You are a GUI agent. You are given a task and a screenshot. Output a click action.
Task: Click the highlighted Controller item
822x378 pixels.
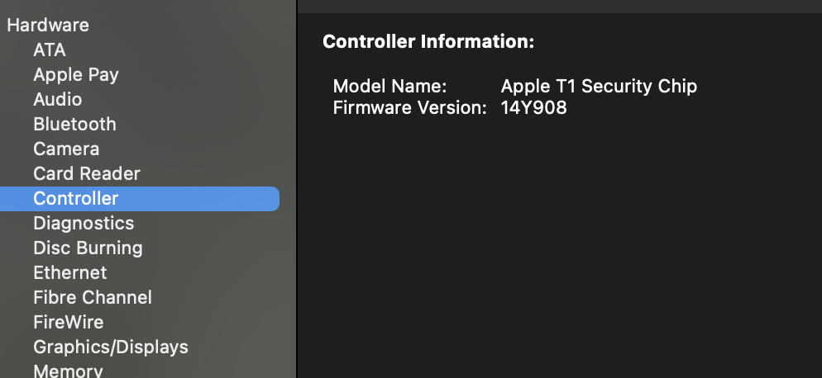pyautogui.click(x=76, y=198)
